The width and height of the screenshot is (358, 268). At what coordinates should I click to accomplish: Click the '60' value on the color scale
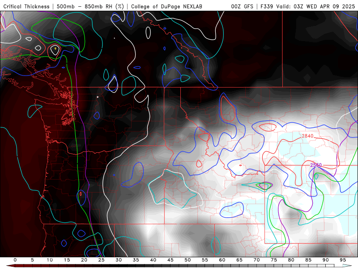point(222,260)
